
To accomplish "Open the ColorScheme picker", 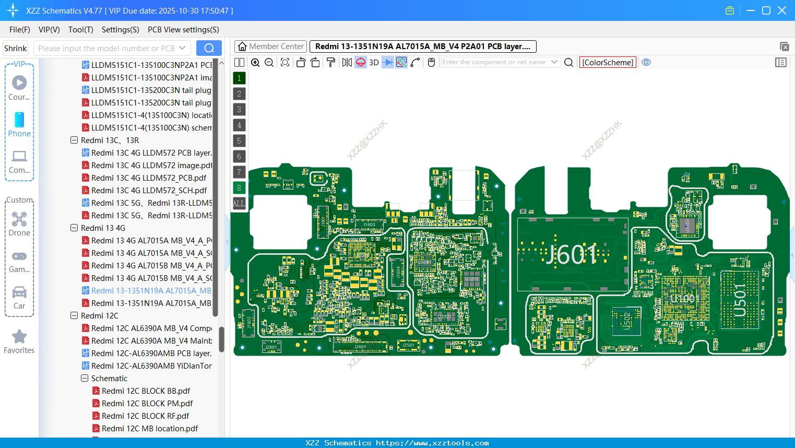I will pyautogui.click(x=608, y=62).
